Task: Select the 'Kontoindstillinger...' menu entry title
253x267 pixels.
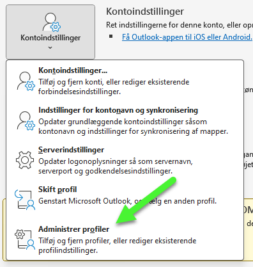Action: tap(73, 70)
